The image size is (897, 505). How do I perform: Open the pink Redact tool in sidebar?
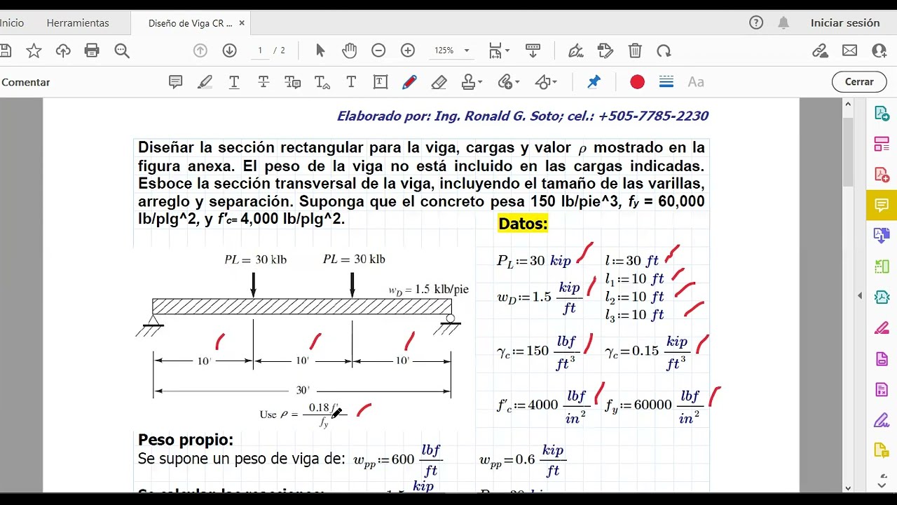[882, 328]
